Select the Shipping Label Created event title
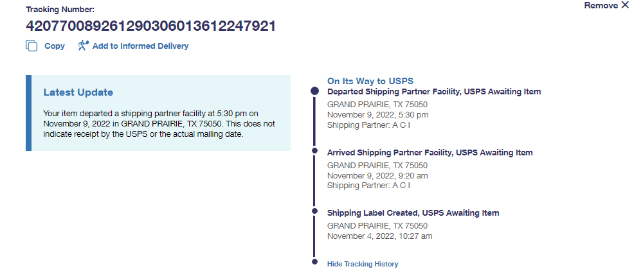Screen dimensions: 634x278 [413, 213]
